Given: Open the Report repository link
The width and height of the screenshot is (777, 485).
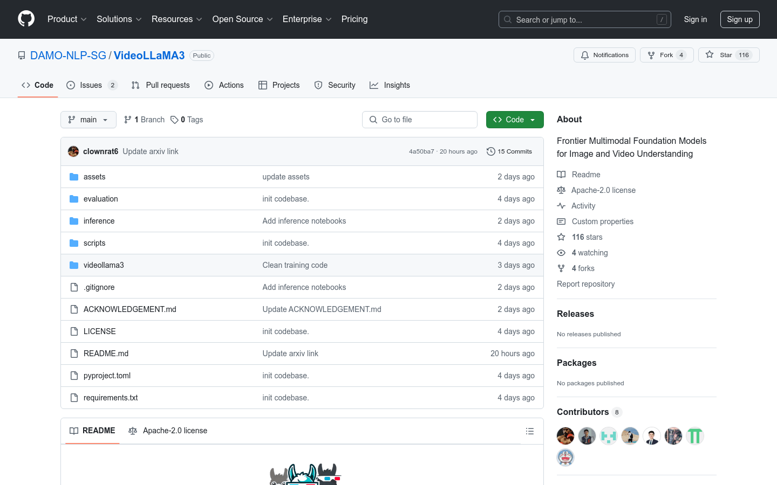Looking at the screenshot, I should coord(585,284).
